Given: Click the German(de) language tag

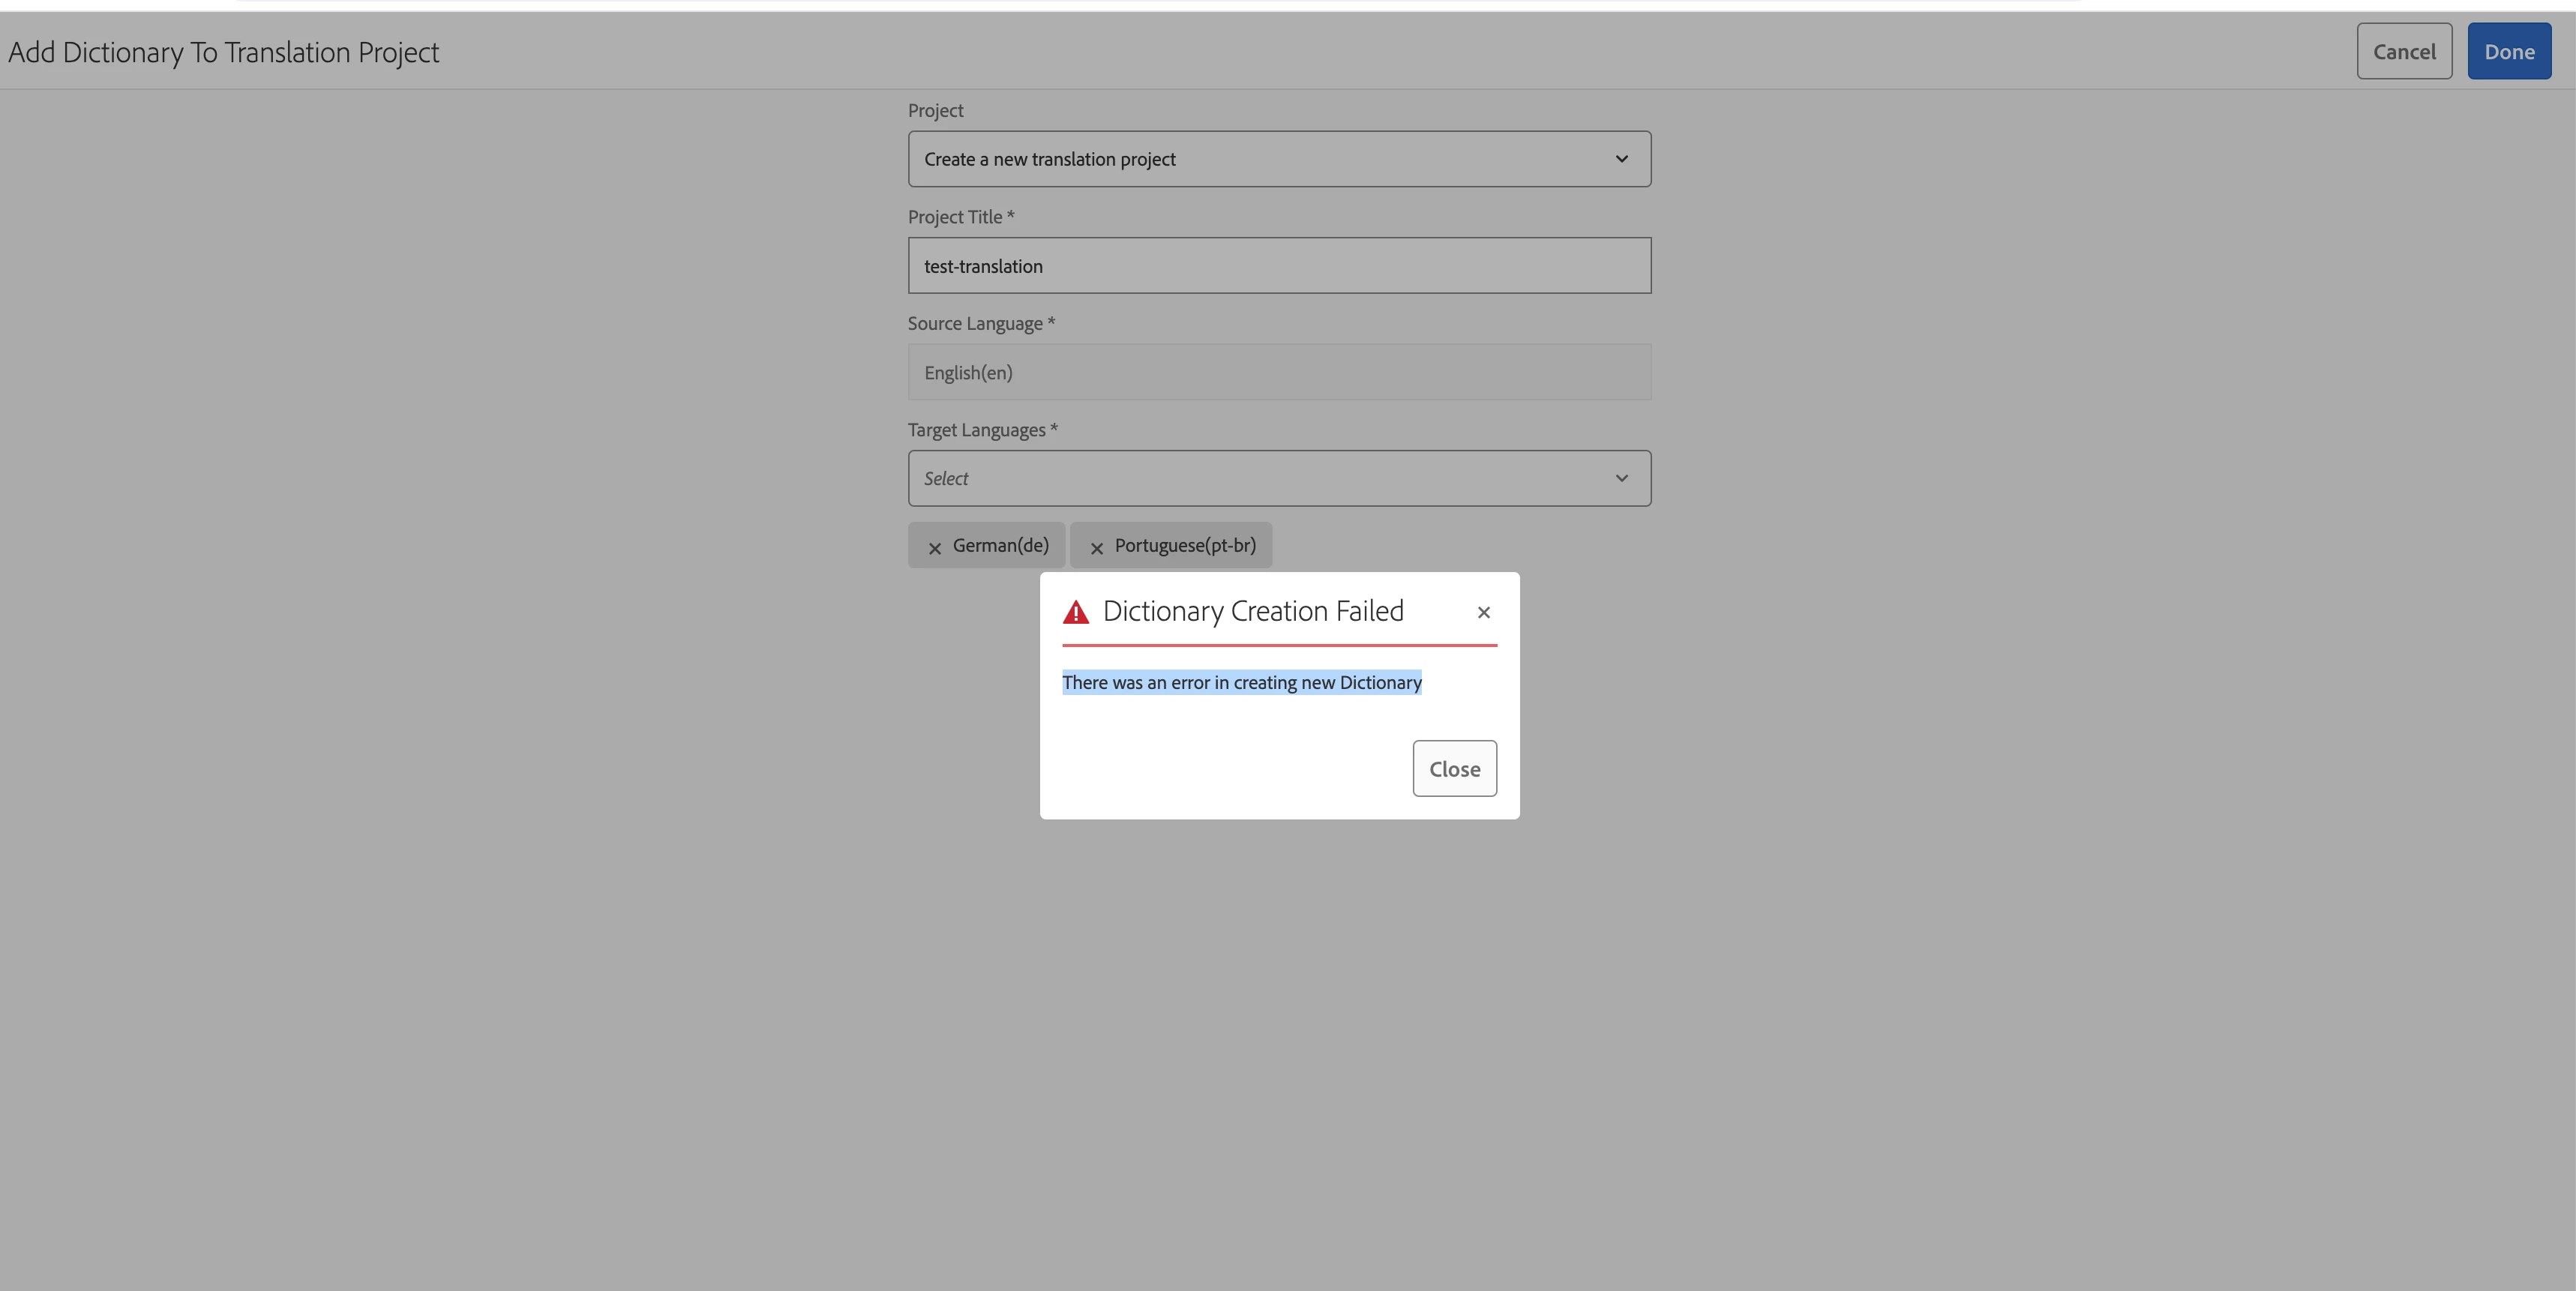Looking at the screenshot, I should coord(1000,545).
